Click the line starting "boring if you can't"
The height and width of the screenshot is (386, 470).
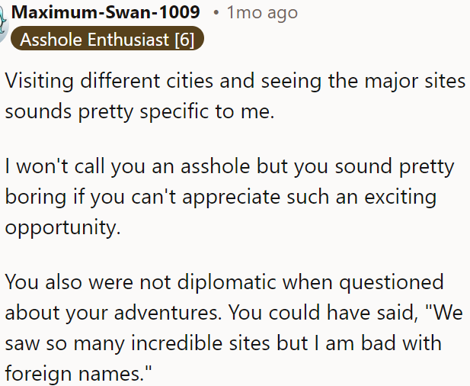click(221, 197)
